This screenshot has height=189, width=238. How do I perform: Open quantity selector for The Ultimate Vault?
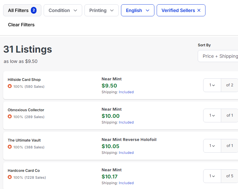[x=212, y=146]
